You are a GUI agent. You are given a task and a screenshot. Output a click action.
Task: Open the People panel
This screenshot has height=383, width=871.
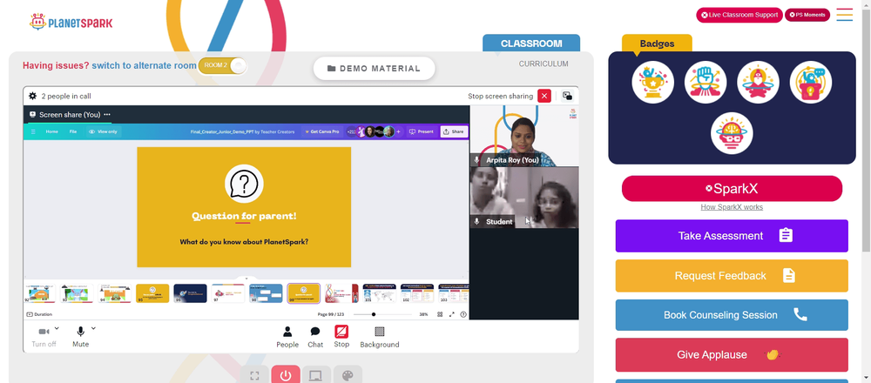[x=287, y=337]
